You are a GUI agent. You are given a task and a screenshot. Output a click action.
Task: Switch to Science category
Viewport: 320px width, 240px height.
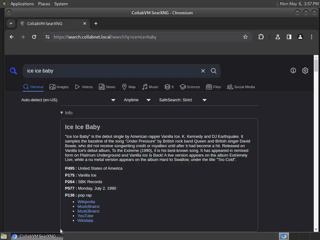(x=190, y=87)
